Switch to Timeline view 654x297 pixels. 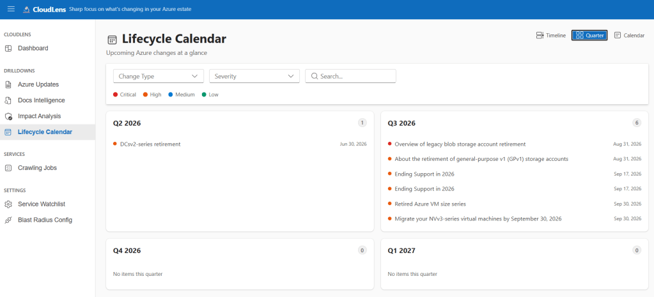click(x=550, y=35)
